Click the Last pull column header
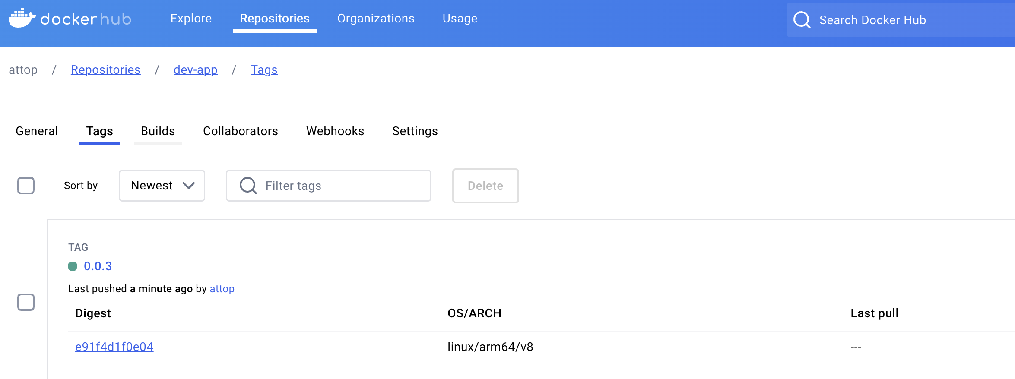Screen dimensions: 1015x379 tap(875, 313)
